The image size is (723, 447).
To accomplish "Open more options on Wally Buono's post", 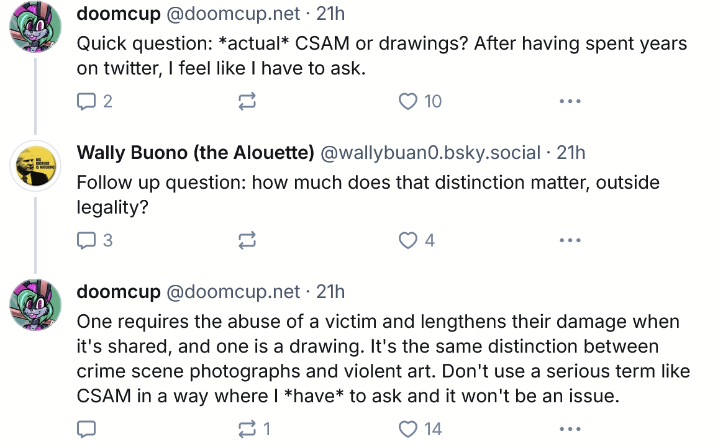I will click(570, 240).
